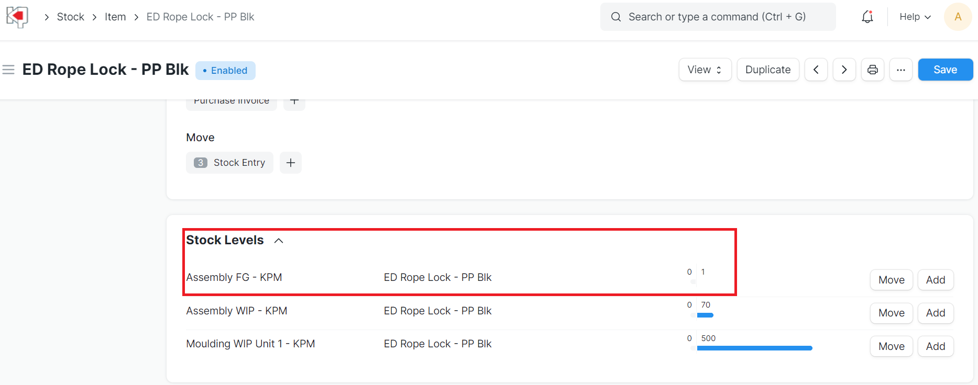Click the Duplicate button
The width and height of the screenshot is (978, 385).
coord(767,70)
